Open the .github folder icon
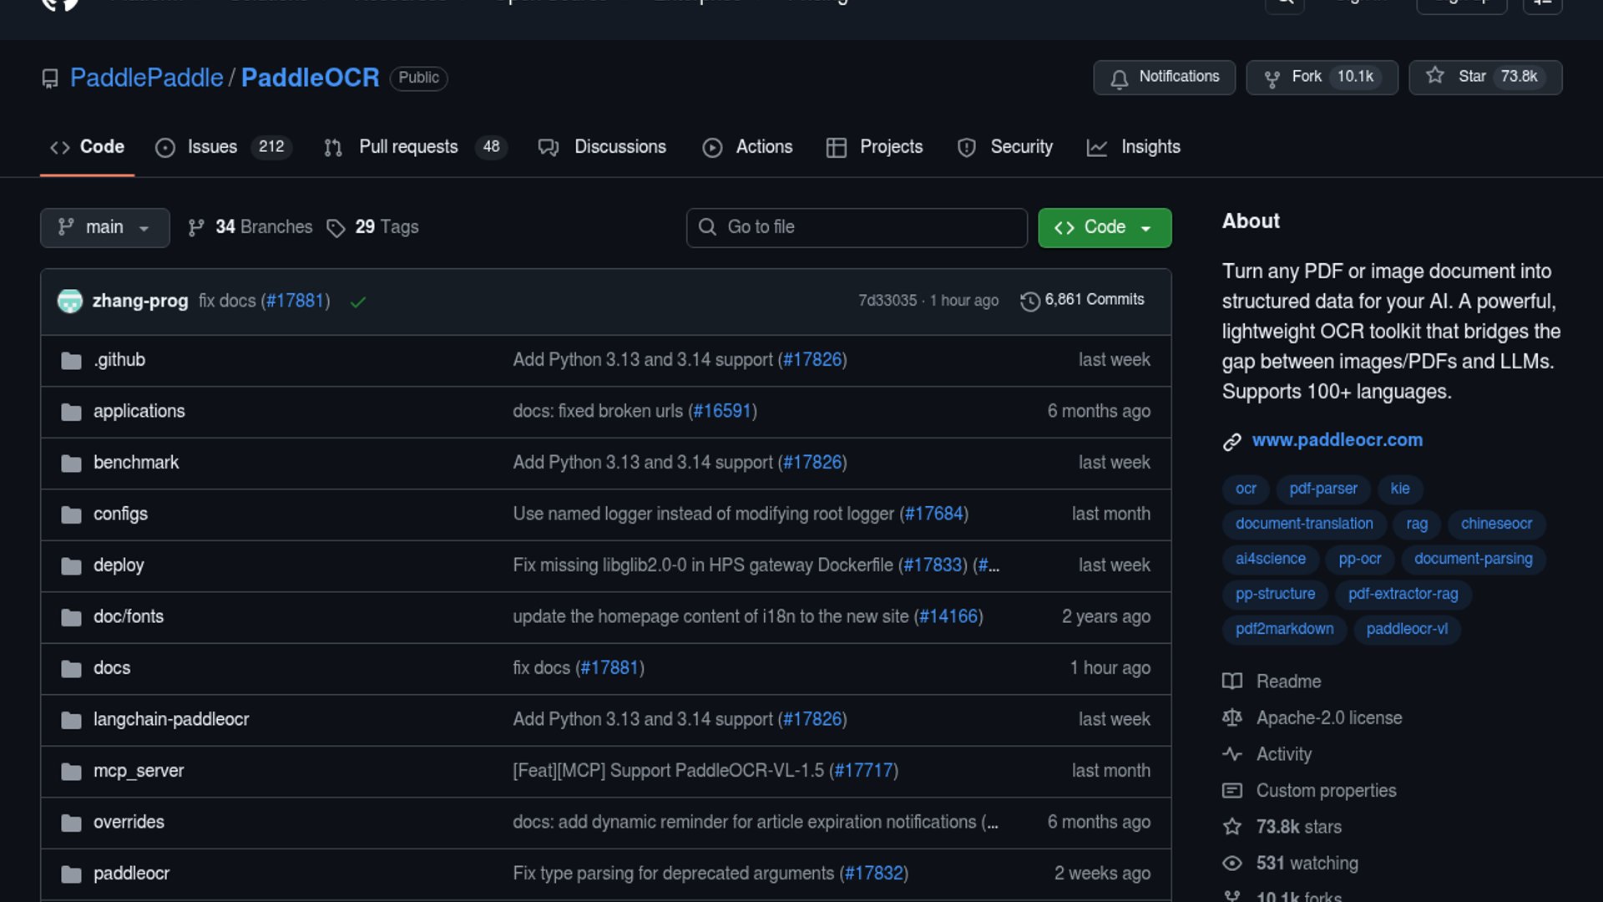 (71, 361)
